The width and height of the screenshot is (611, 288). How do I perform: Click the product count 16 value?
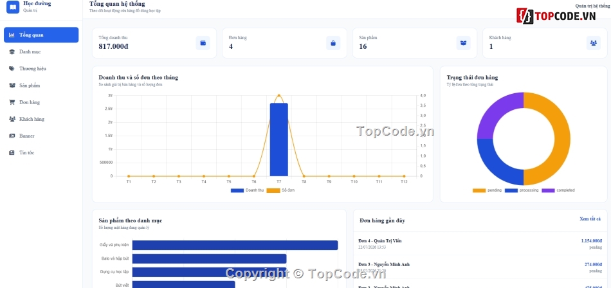pos(363,46)
